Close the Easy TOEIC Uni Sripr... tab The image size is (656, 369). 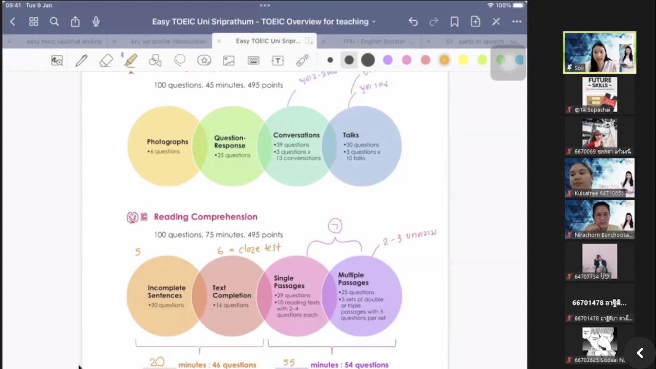(x=219, y=41)
